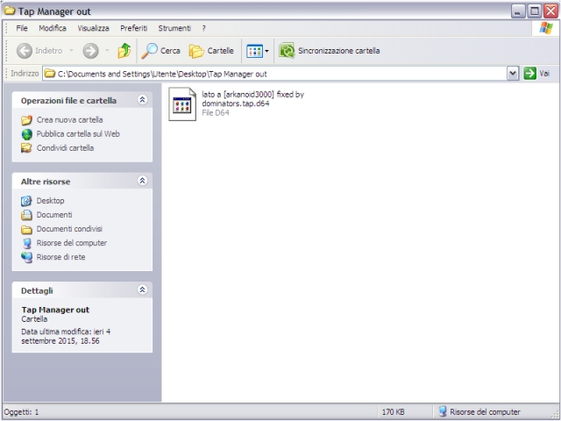
Task: Click the Indietro button label
Action: (x=49, y=51)
